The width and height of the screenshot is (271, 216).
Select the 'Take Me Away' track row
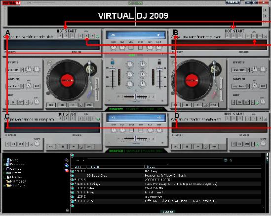(166, 184)
